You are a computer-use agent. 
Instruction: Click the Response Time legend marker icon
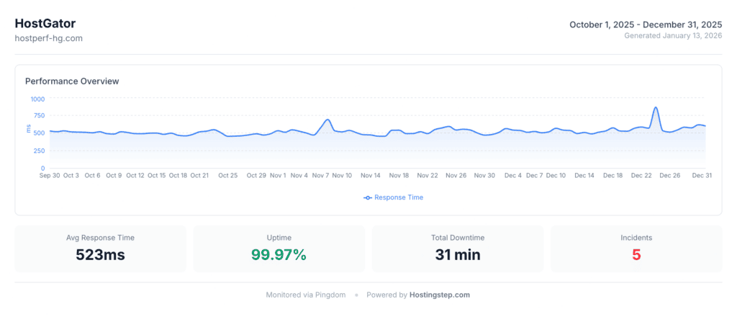click(x=368, y=197)
